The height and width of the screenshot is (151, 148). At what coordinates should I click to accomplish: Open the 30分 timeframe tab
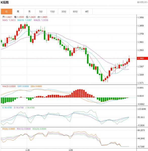tap(64, 12)
